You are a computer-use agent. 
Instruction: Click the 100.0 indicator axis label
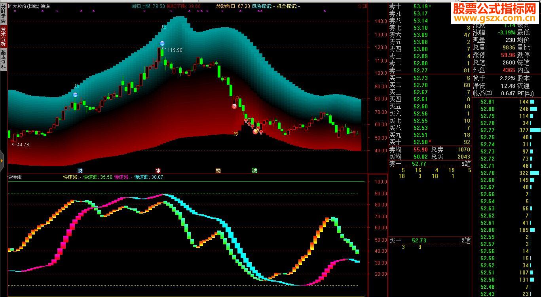coord(380,182)
